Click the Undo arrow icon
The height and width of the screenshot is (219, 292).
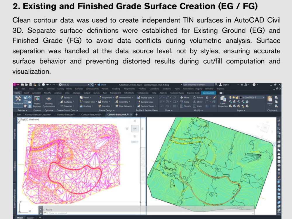[48, 85]
